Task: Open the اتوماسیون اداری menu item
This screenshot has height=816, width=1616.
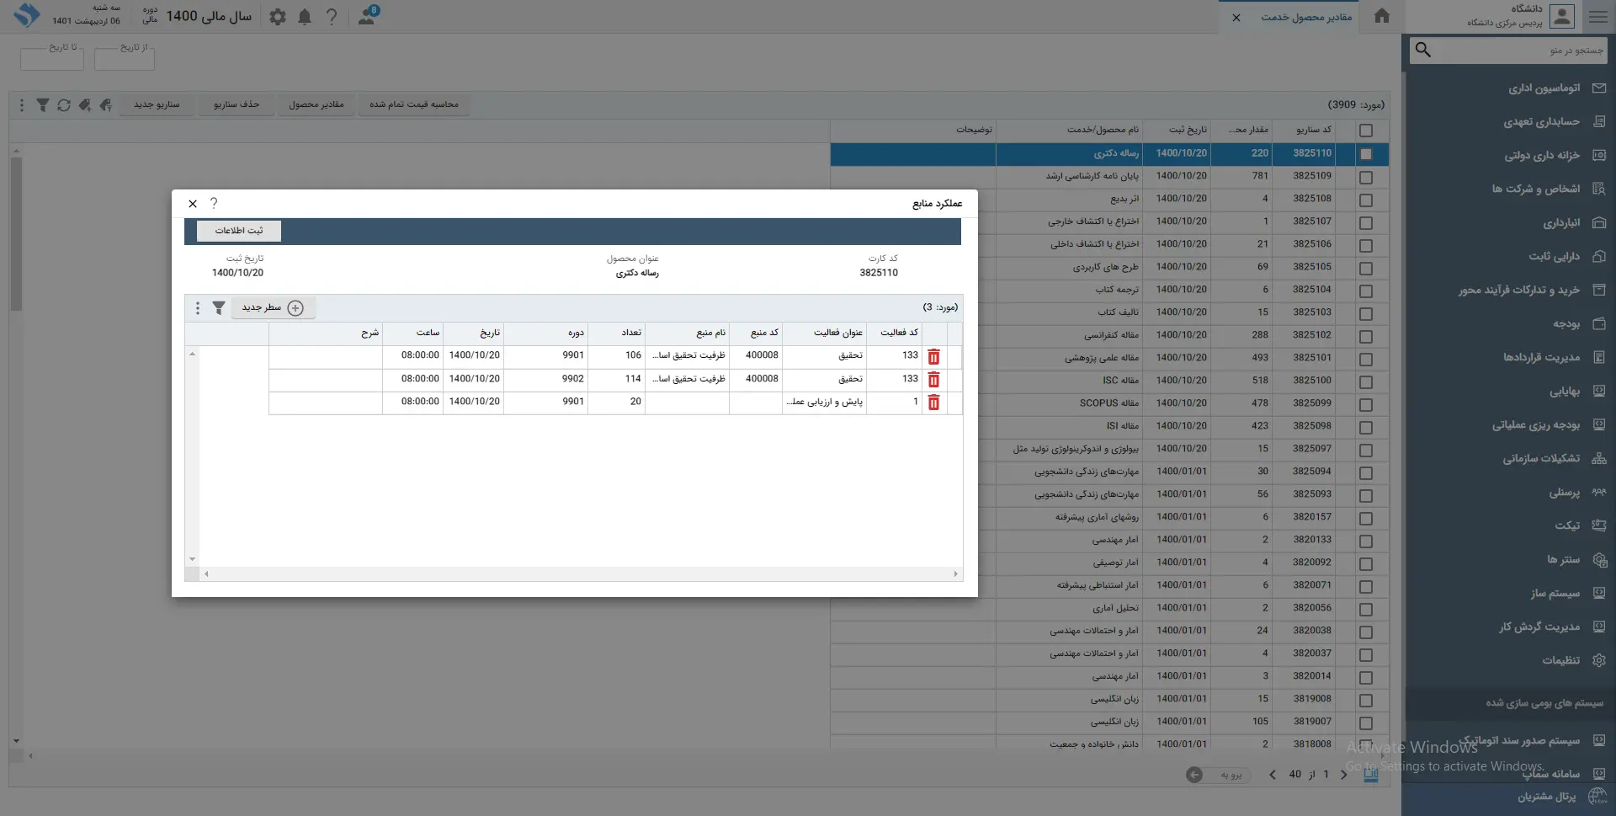Action: (x=1544, y=88)
